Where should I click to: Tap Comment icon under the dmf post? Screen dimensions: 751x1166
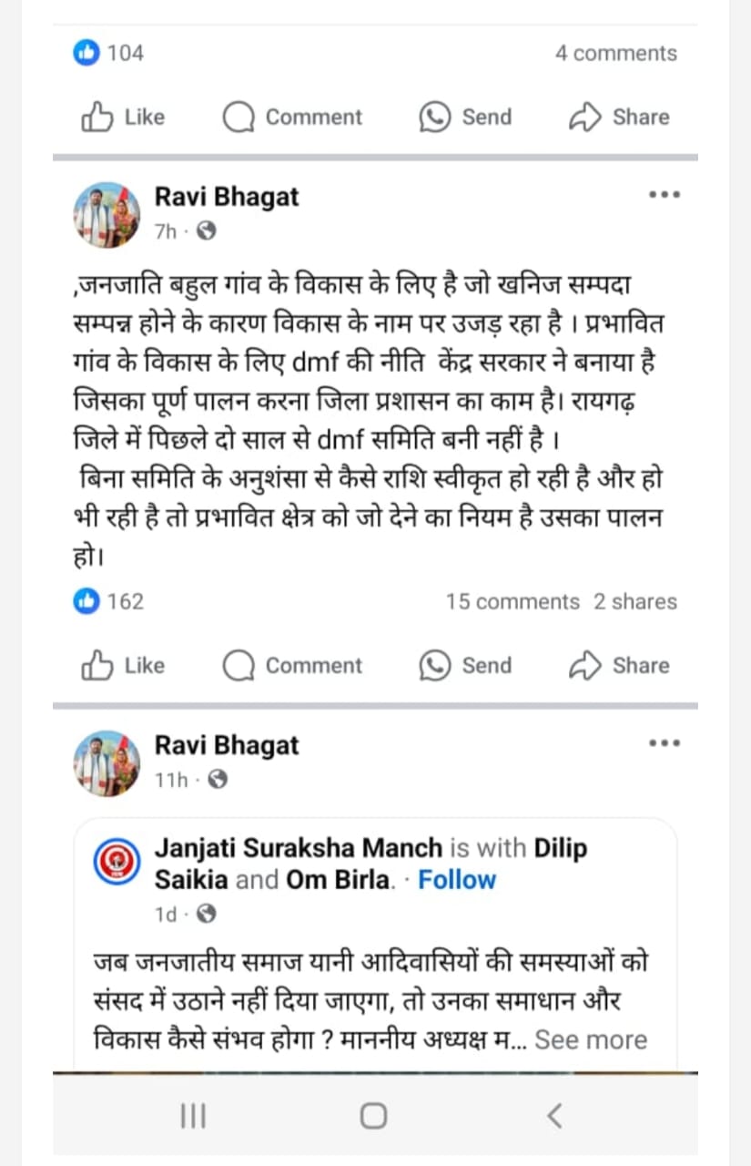[238, 666]
